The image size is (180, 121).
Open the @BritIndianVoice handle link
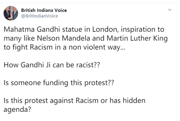pos(40,16)
